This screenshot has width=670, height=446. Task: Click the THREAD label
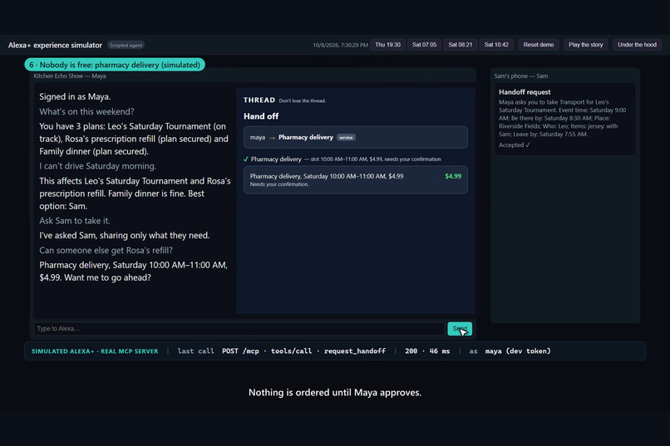click(x=259, y=100)
